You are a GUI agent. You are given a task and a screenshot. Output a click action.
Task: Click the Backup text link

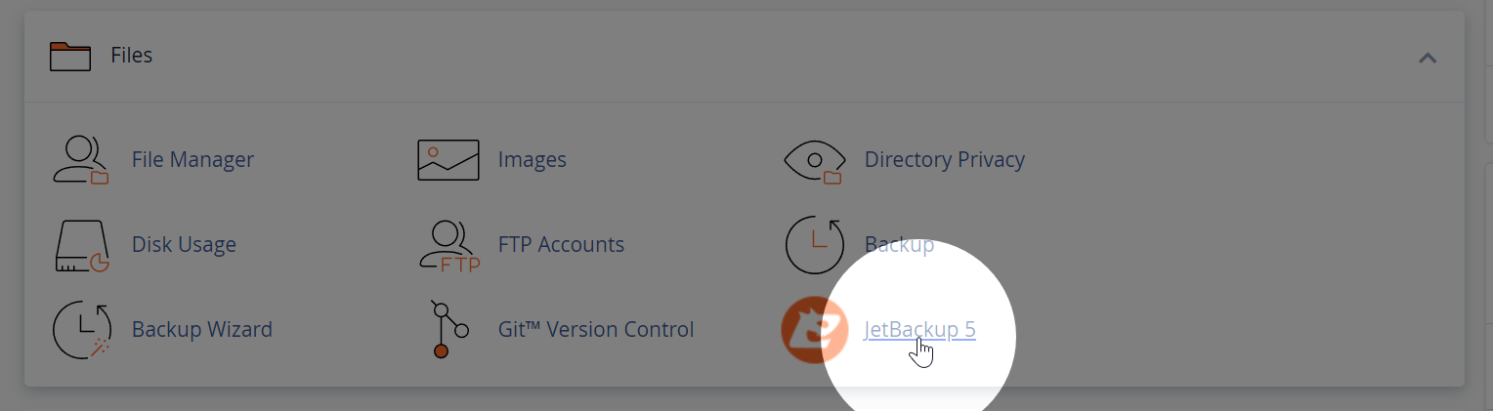tap(899, 244)
